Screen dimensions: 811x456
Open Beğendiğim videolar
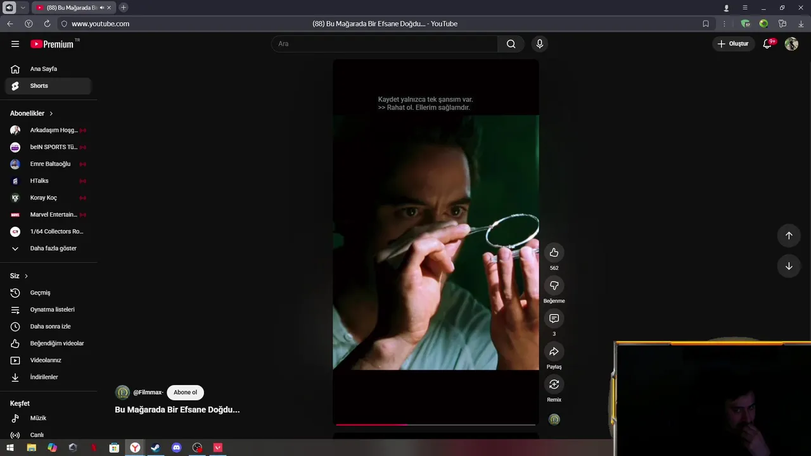[48, 343]
